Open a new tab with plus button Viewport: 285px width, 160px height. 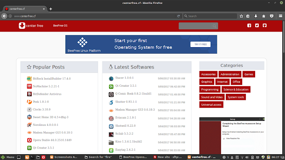pyautogui.click(x=51, y=9)
